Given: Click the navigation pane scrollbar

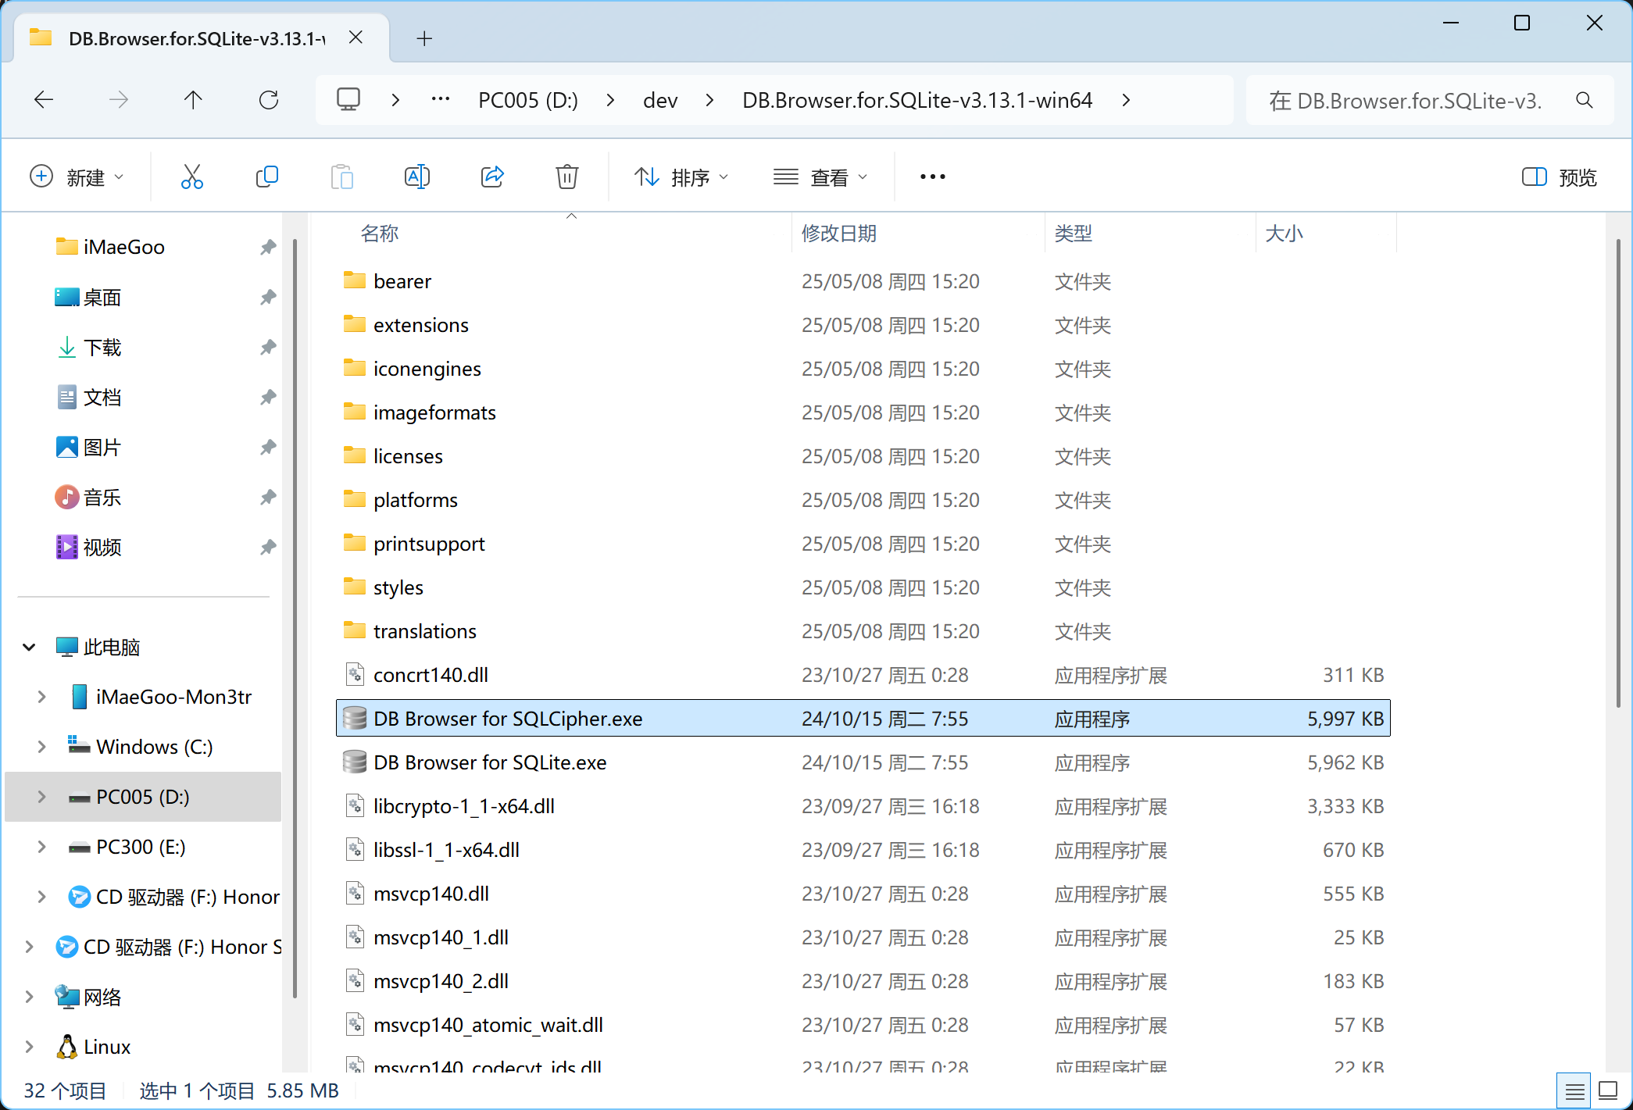Looking at the screenshot, I should [x=295, y=617].
